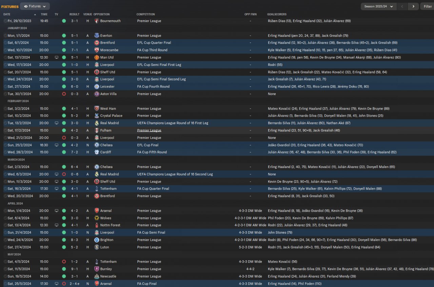Click the 5-2-3 DM Wide formation text
The height and width of the screenshot is (287, 434).
click(250, 247)
